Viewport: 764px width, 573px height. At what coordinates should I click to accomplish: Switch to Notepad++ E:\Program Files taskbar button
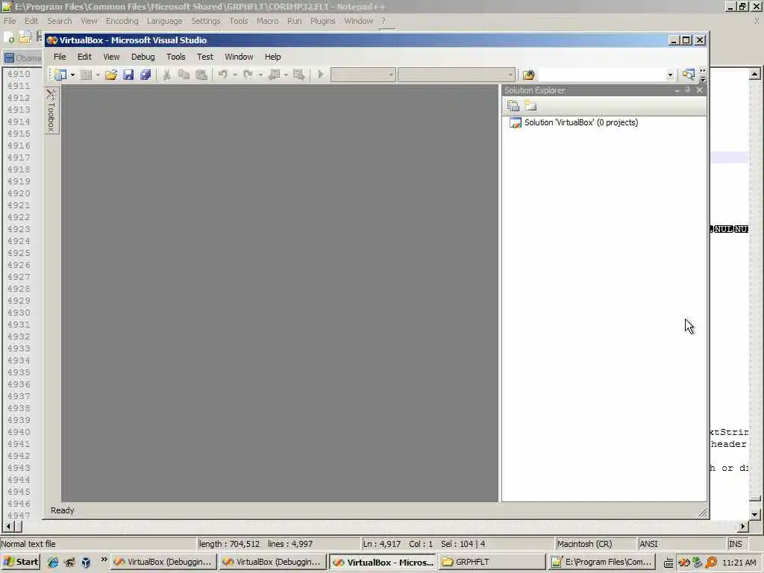click(602, 562)
